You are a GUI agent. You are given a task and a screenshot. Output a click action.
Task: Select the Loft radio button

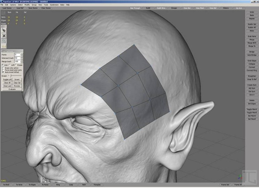coord(9,65)
